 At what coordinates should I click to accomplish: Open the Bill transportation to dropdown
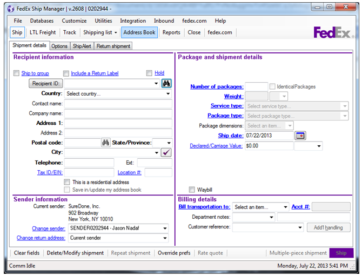coord(261,207)
